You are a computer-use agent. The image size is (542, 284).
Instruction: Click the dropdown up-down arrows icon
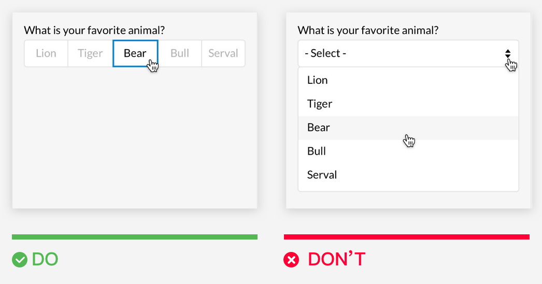507,53
